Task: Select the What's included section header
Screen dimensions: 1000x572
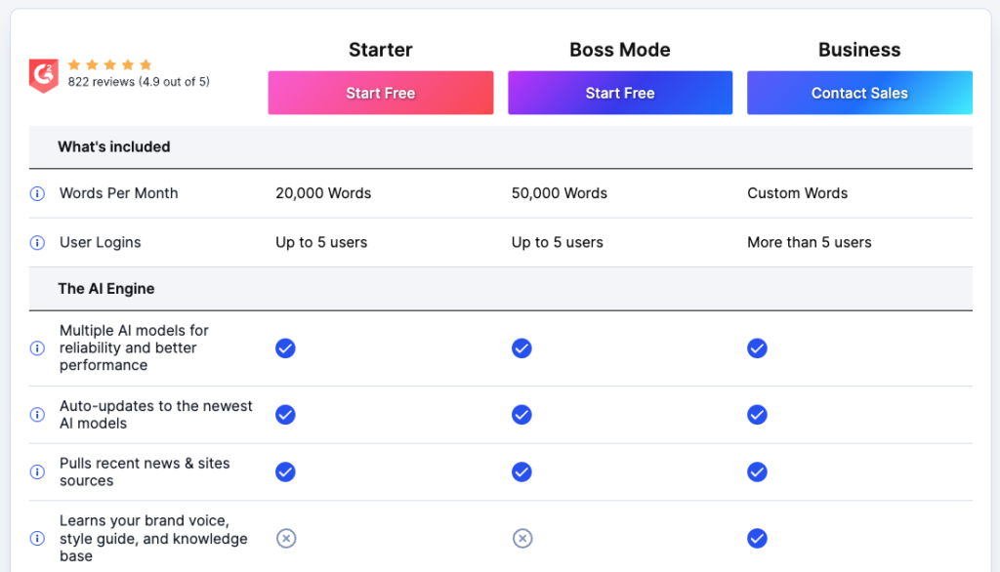Action: tap(501, 146)
